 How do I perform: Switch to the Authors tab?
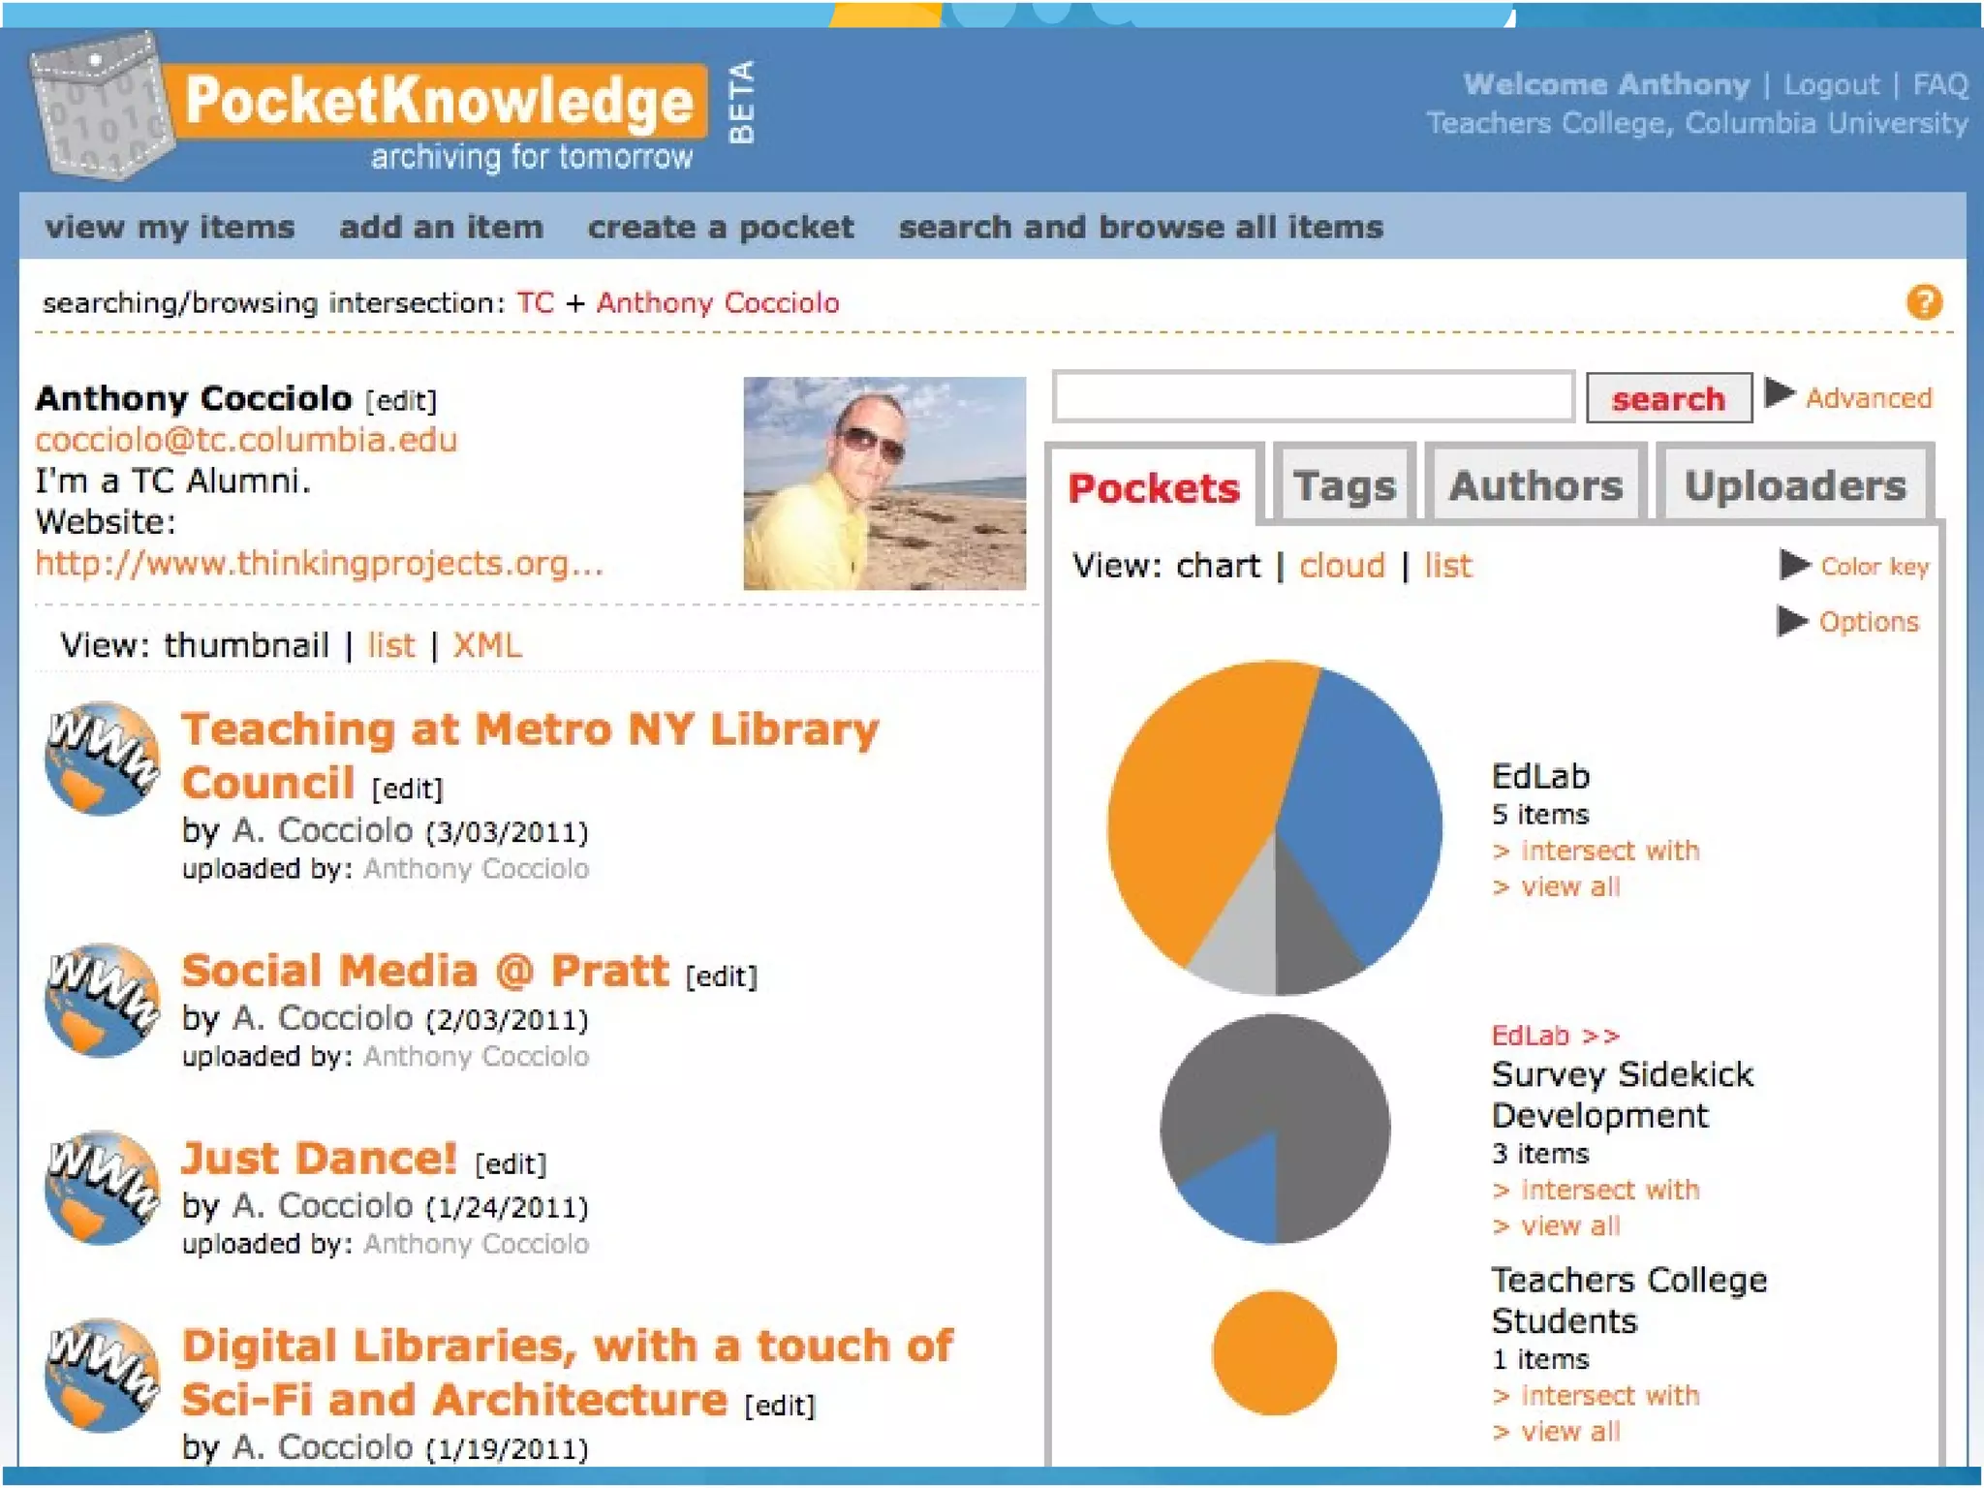pos(1535,485)
